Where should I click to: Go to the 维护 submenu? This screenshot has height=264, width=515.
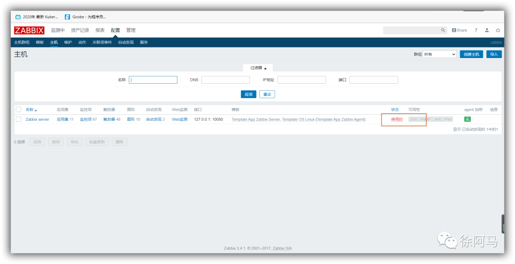click(x=68, y=42)
